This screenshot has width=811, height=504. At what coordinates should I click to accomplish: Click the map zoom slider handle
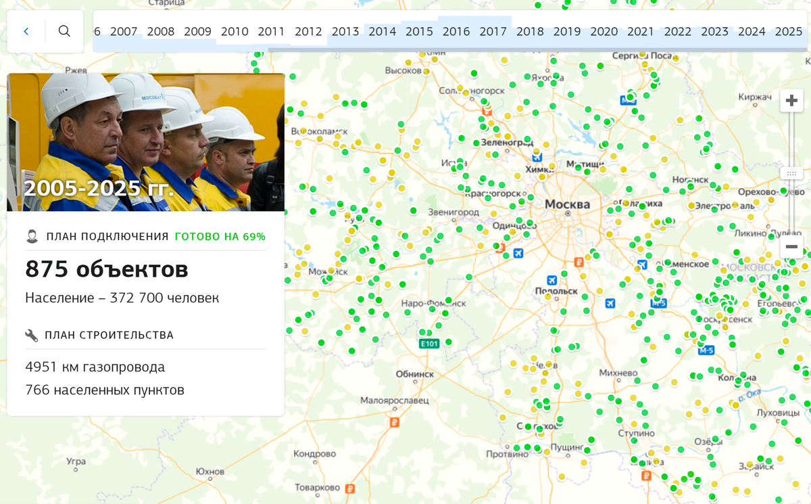[791, 173]
